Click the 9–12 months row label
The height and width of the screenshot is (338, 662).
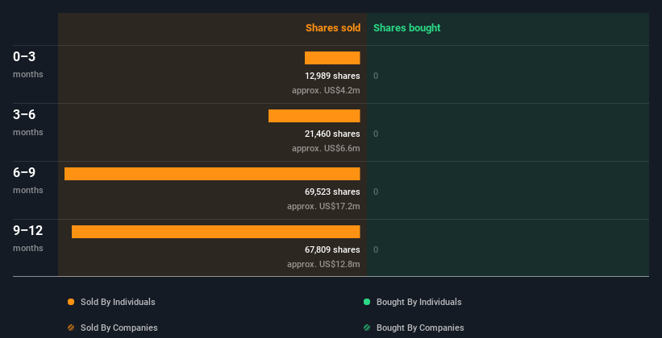pyautogui.click(x=28, y=238)
